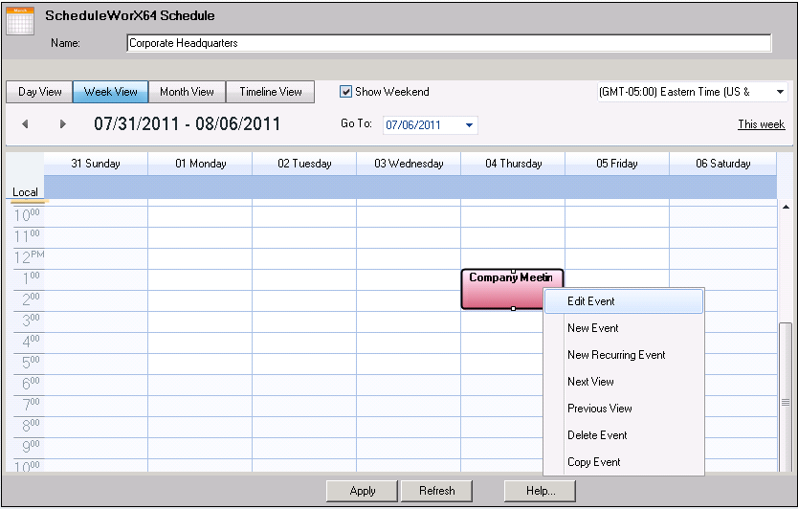The width and height of the screenshot is (798, 509).
Task: Toggle the Show Weekend checkbox
Action: click(x=345, y=92)
